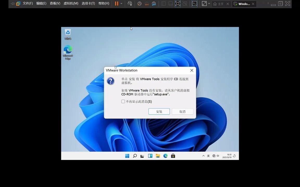300x187 pixels.
Task: Open the Task View taskbar icon
Action: pos(142,156)
